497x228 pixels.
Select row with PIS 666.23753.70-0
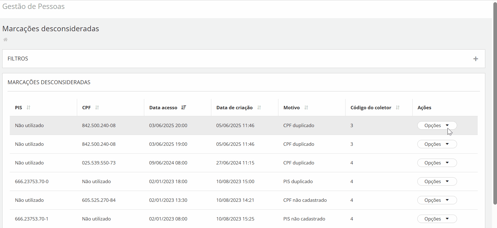pos(32,181)
